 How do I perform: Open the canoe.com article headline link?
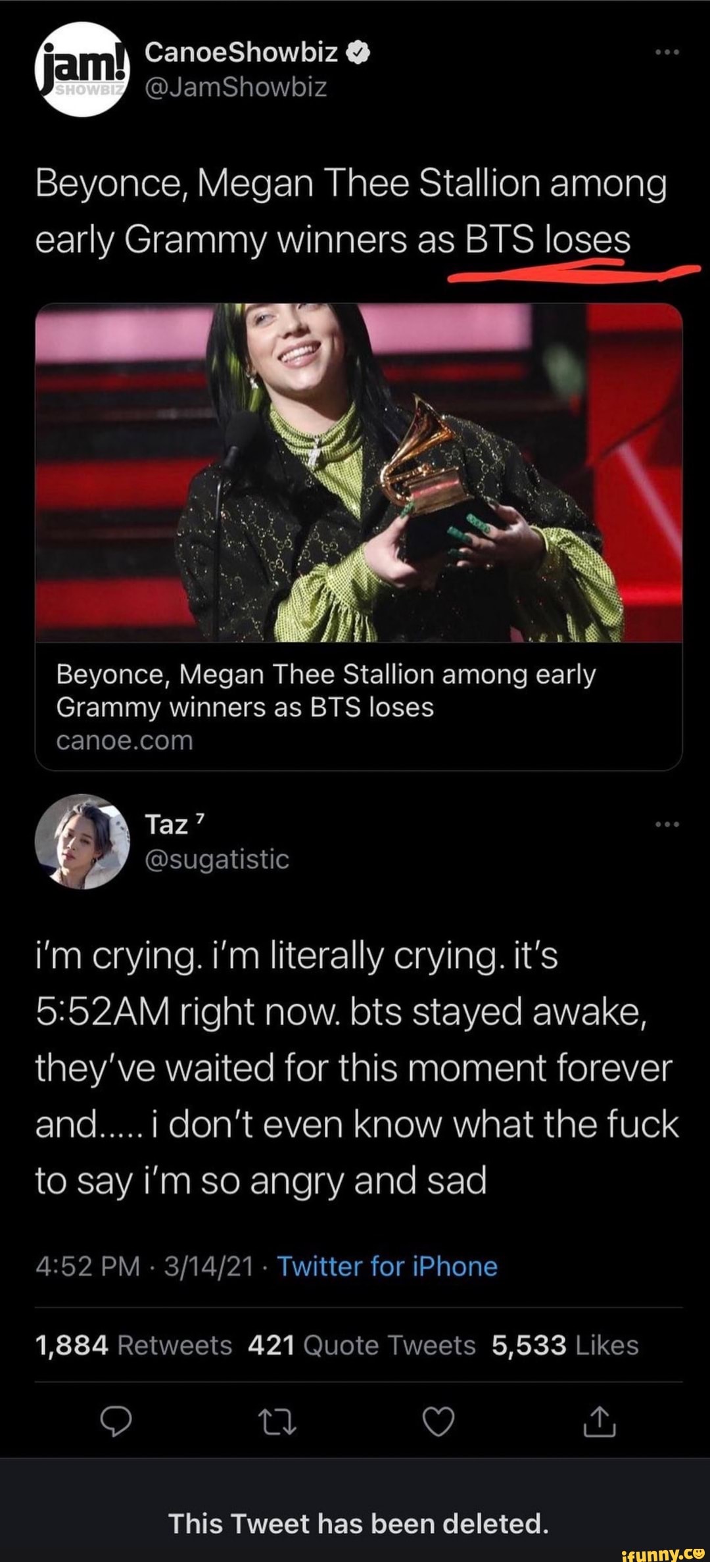pos(326,689)
